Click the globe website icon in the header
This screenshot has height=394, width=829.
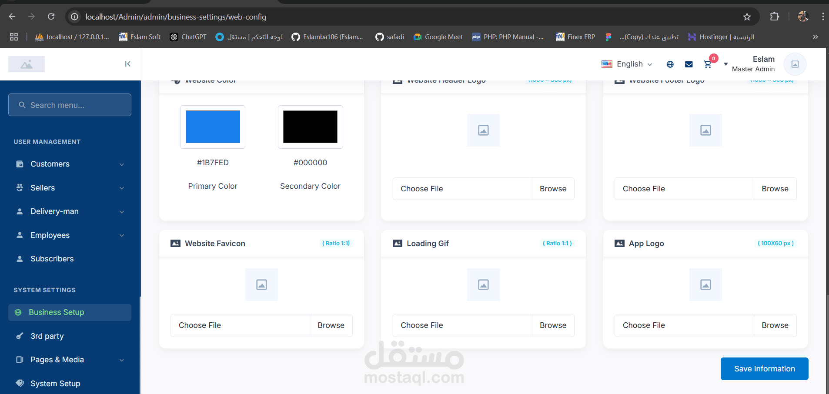tap(670, 64)
